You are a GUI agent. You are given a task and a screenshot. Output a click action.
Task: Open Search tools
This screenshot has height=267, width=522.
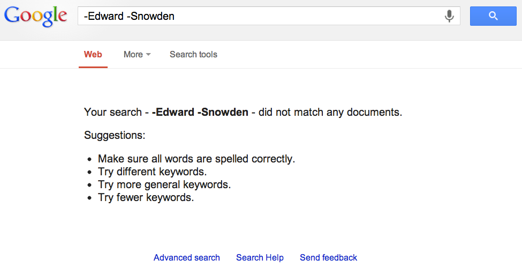coord(193,54)
